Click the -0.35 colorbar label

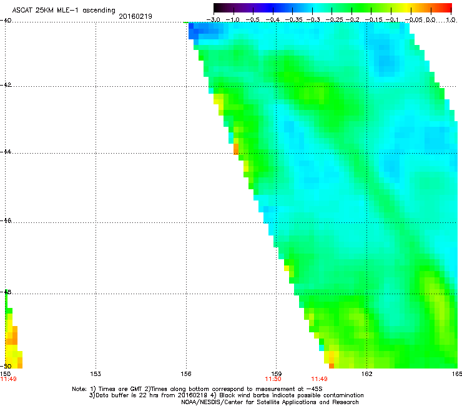[294, 20]
